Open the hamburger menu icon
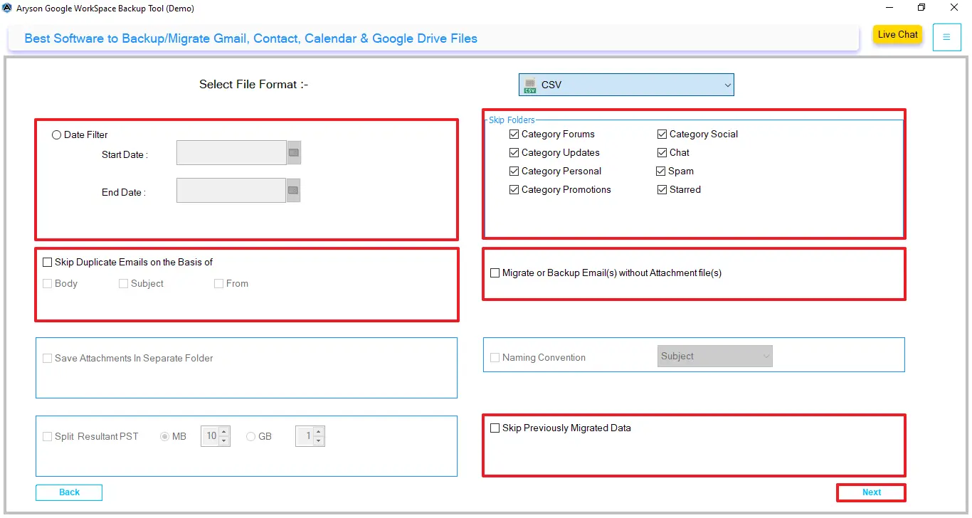Viewport: 972px width, 518px height. (x=946, y=37)
